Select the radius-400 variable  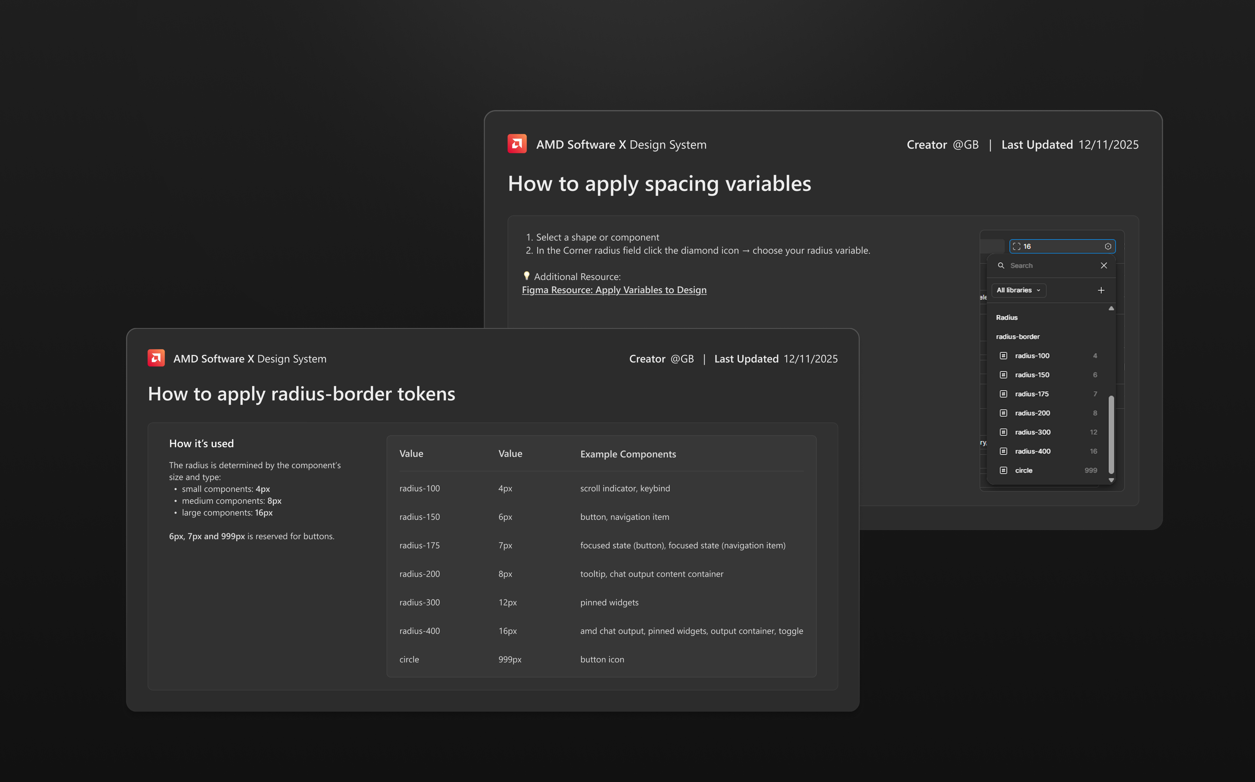[x=1032, y=451]
